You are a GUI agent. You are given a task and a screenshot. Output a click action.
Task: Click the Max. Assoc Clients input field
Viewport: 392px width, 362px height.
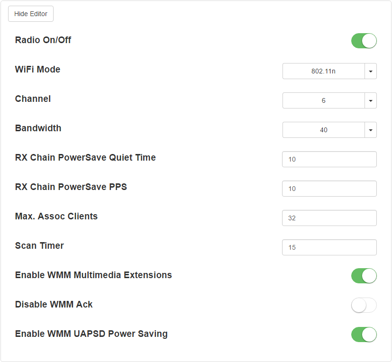point(329,218)
